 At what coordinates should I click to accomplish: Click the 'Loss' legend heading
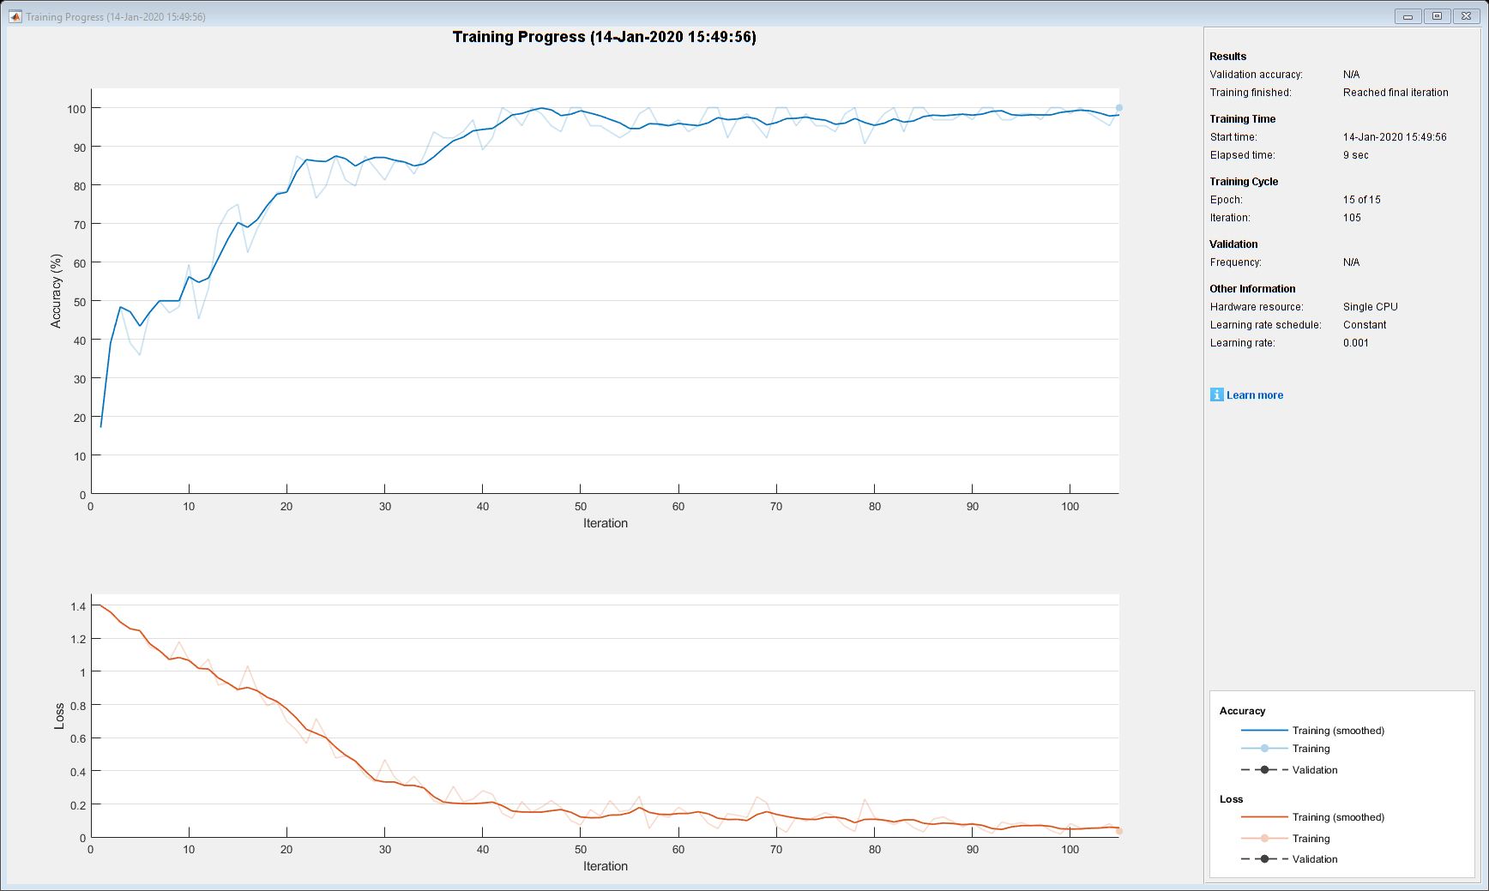[x=1231, y=799]
